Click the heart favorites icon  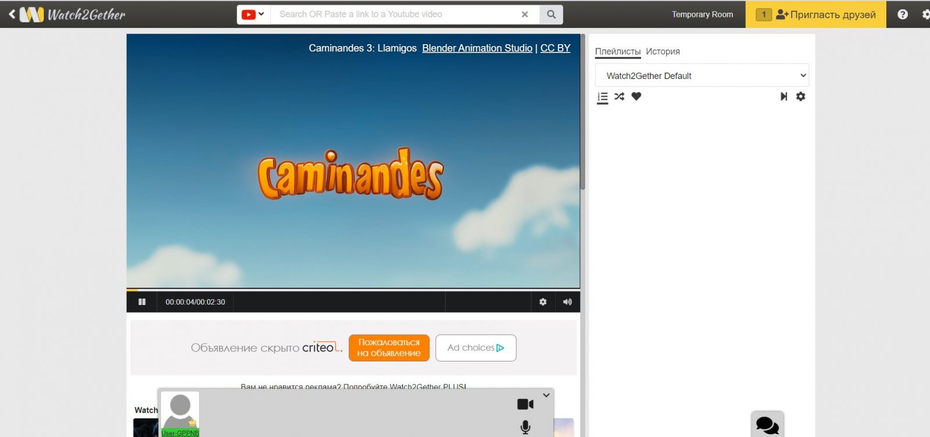pos(636,96)
